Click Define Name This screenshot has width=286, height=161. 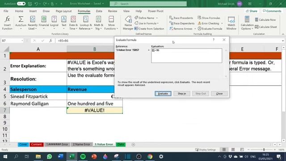(x=144, y=18)
